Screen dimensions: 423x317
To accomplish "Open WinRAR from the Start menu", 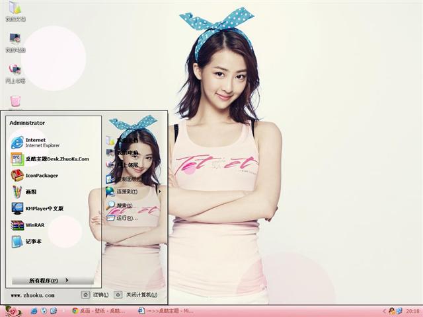I will (x=28, y=225).
